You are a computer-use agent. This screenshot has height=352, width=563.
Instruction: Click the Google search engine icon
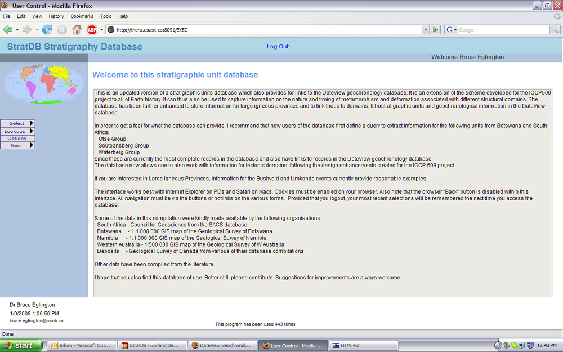[449, 30]
